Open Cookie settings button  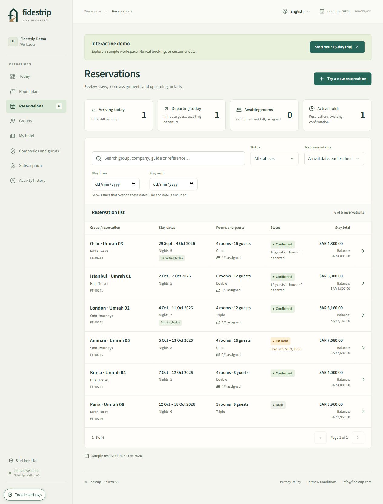(25, 495)
